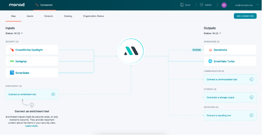
Task: Open the Snowflake Turbo output
Action: 230,61
